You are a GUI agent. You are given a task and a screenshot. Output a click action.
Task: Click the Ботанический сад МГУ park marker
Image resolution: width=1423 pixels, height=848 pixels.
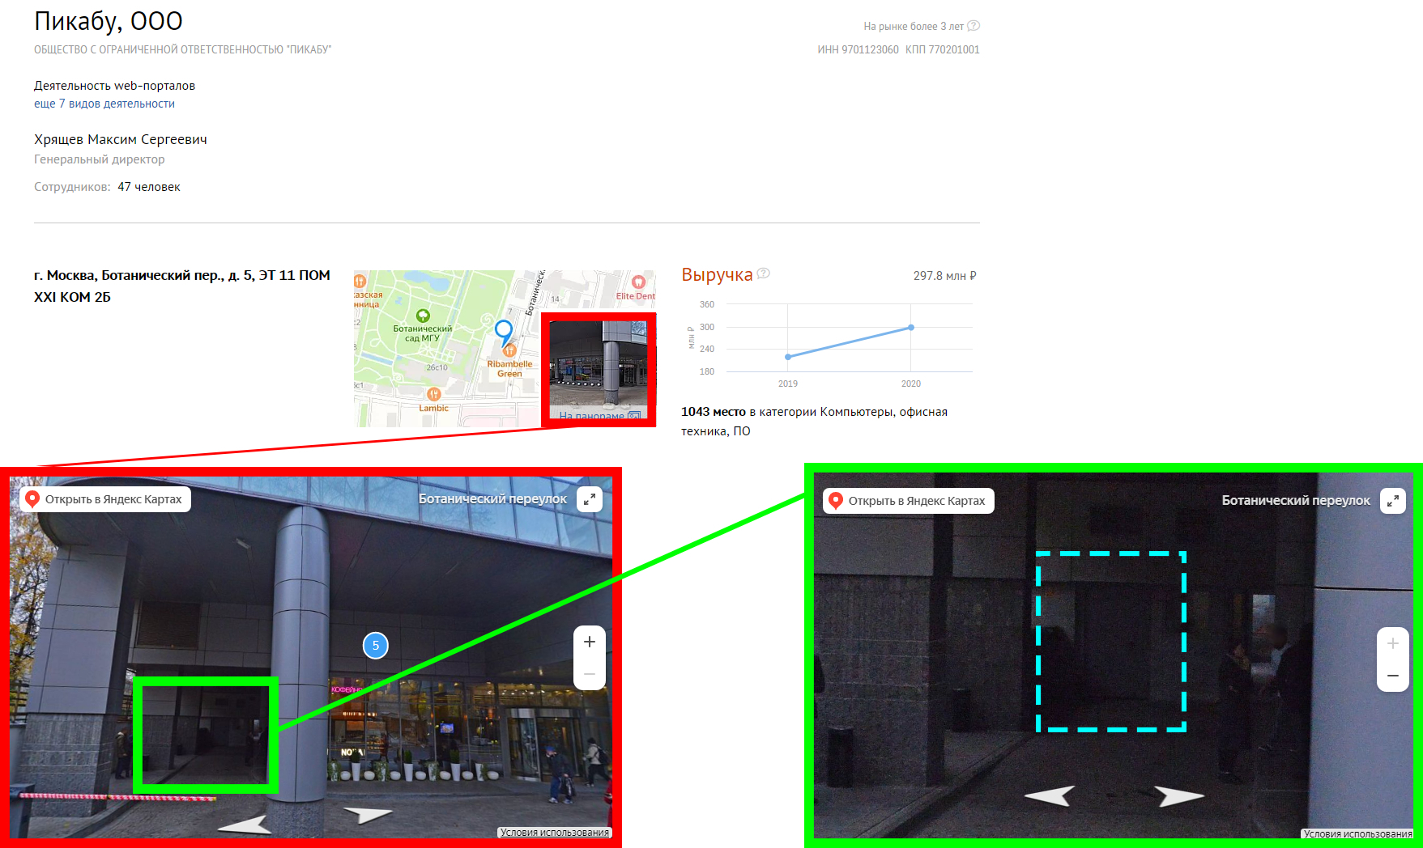(423, 316)
